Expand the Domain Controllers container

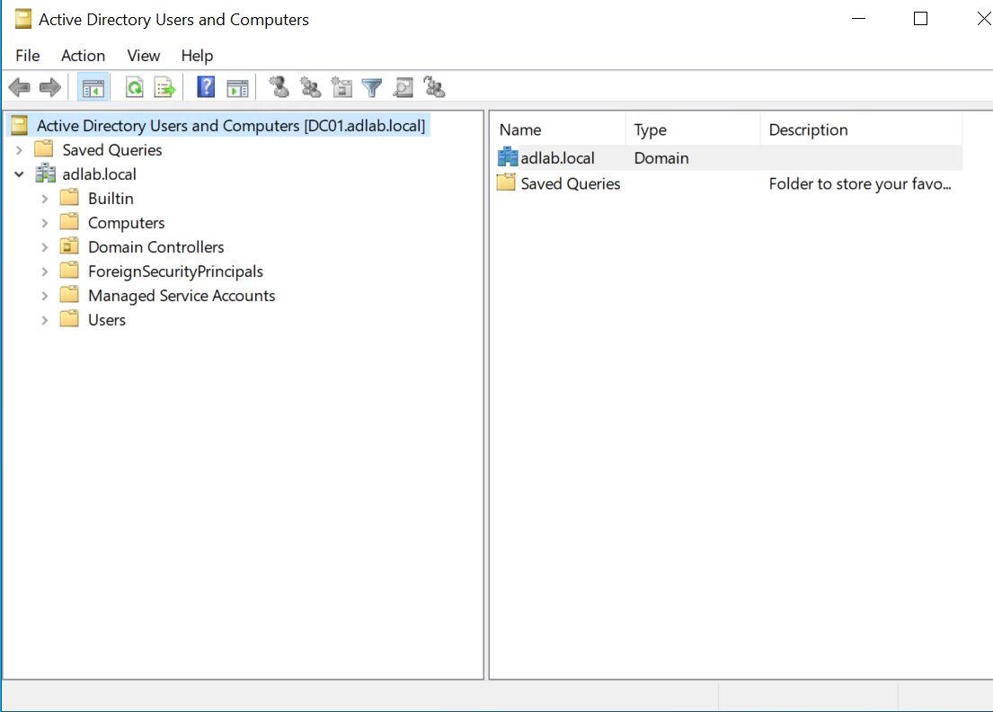point(45,247)
